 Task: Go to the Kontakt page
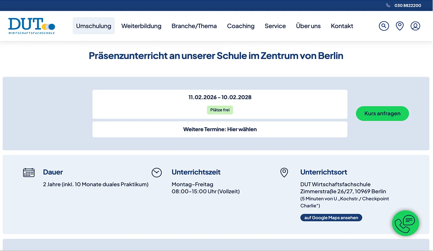coord(342,26)
